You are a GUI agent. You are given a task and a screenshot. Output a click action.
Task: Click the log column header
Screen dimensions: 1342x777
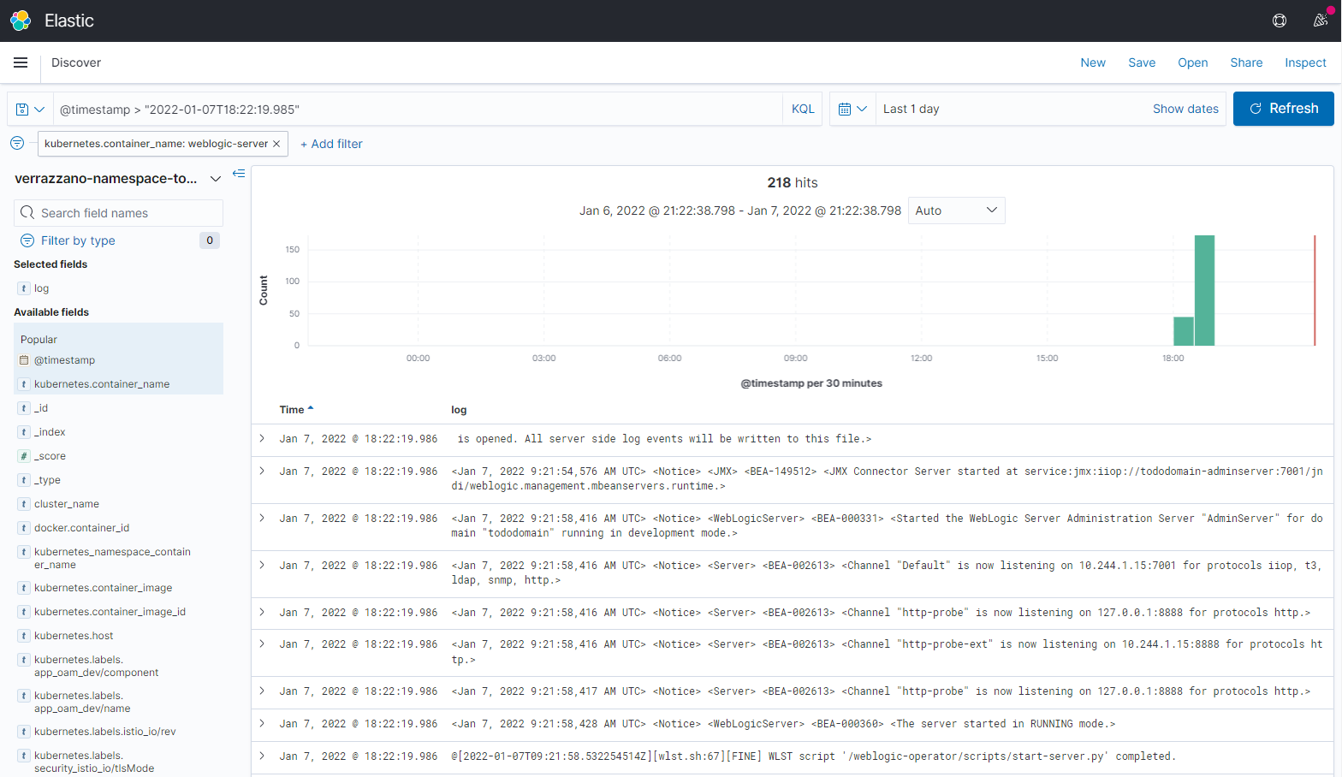coord(459,410)
